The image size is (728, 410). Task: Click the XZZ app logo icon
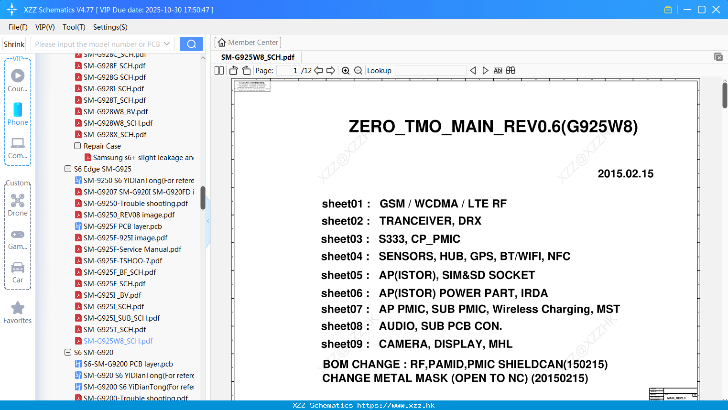12,10
